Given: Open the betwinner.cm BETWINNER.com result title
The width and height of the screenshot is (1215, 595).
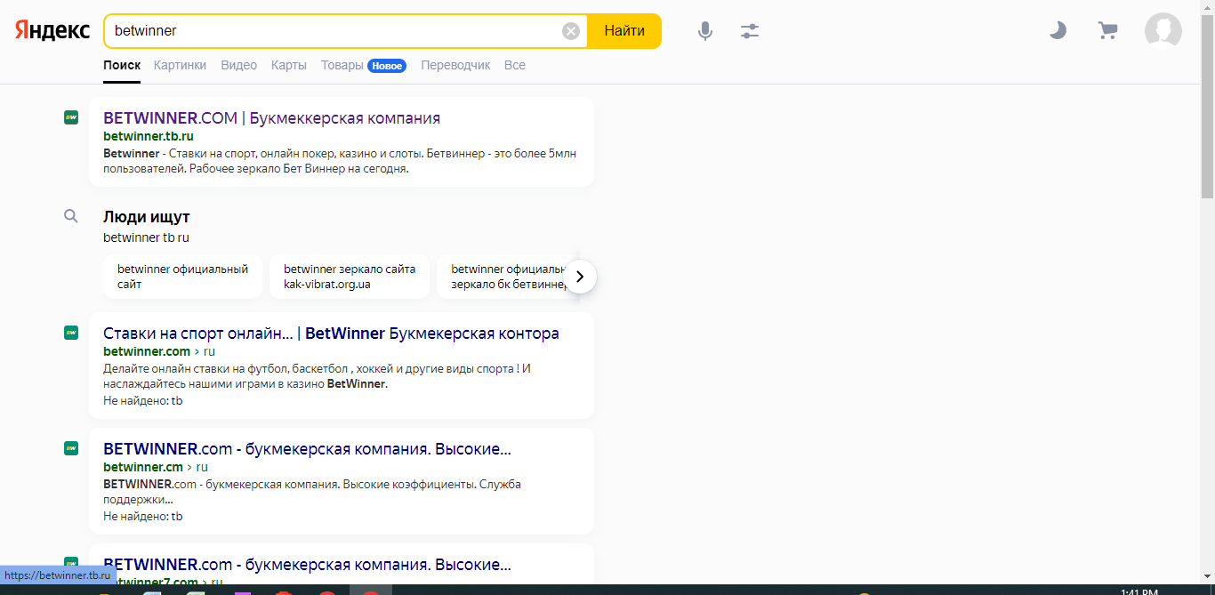Looking at the screenshot, I should click(307, 449).
